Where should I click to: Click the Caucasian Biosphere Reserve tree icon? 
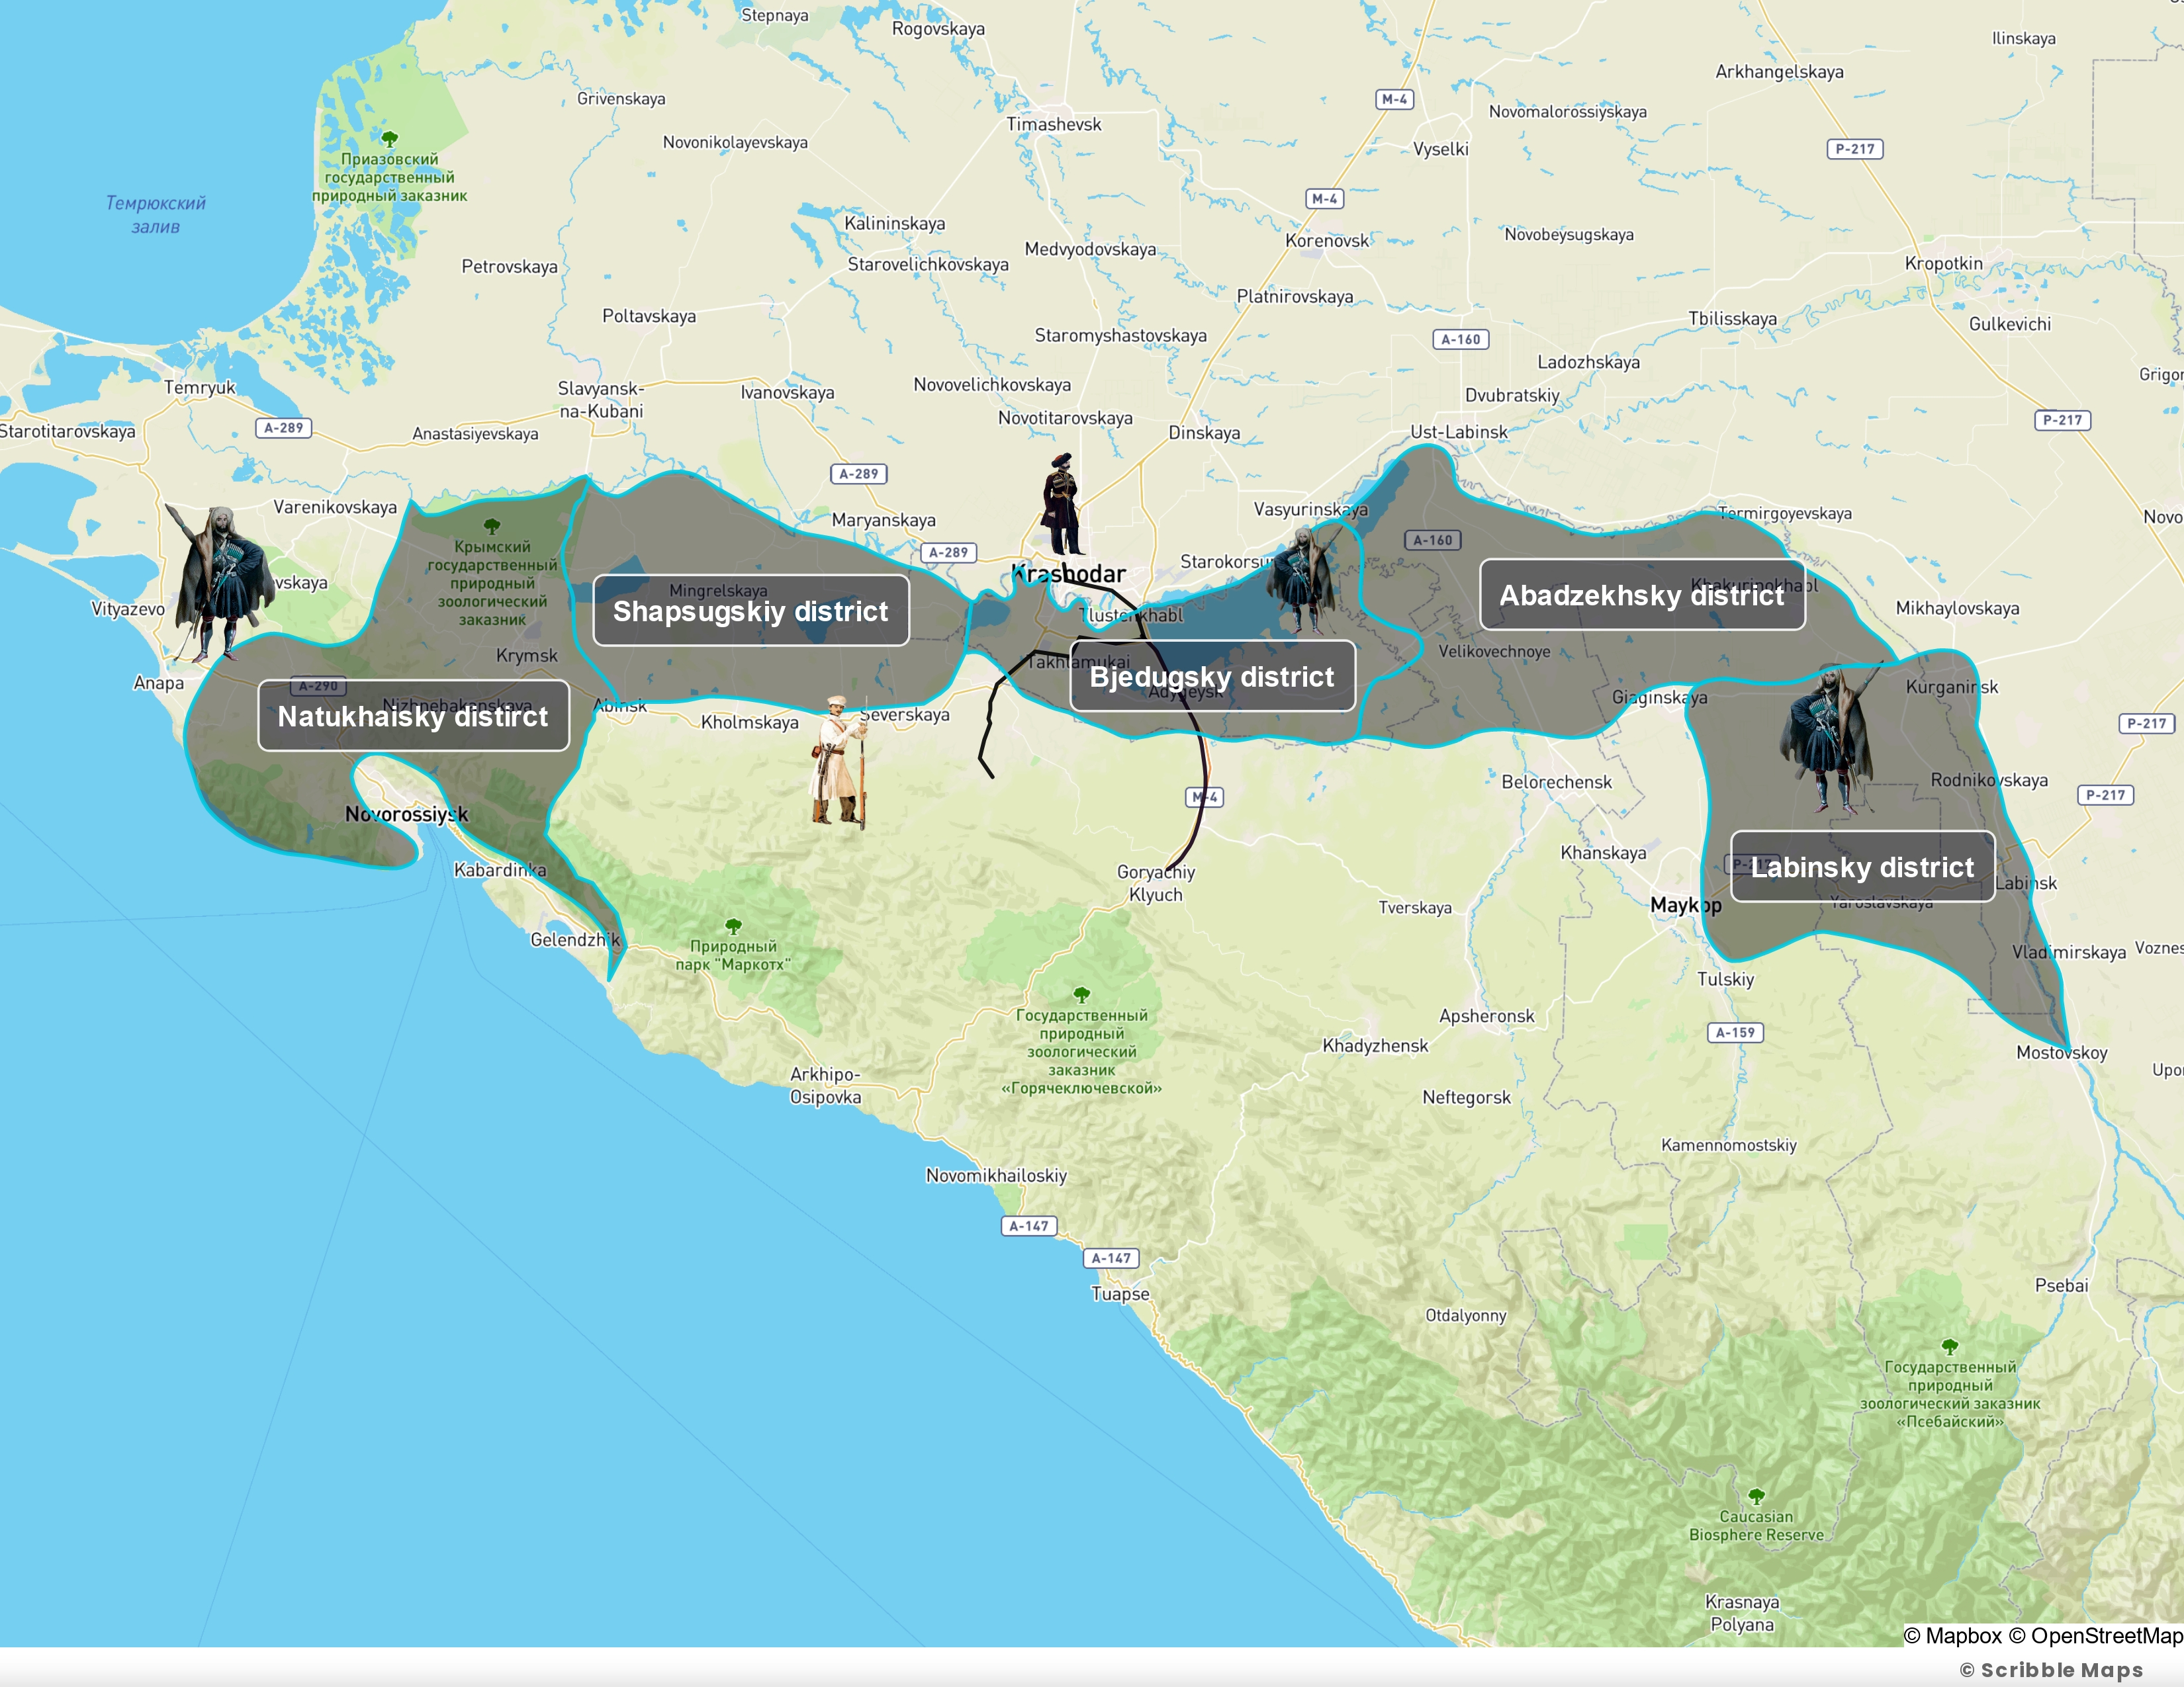[x=1756, y=1496]
